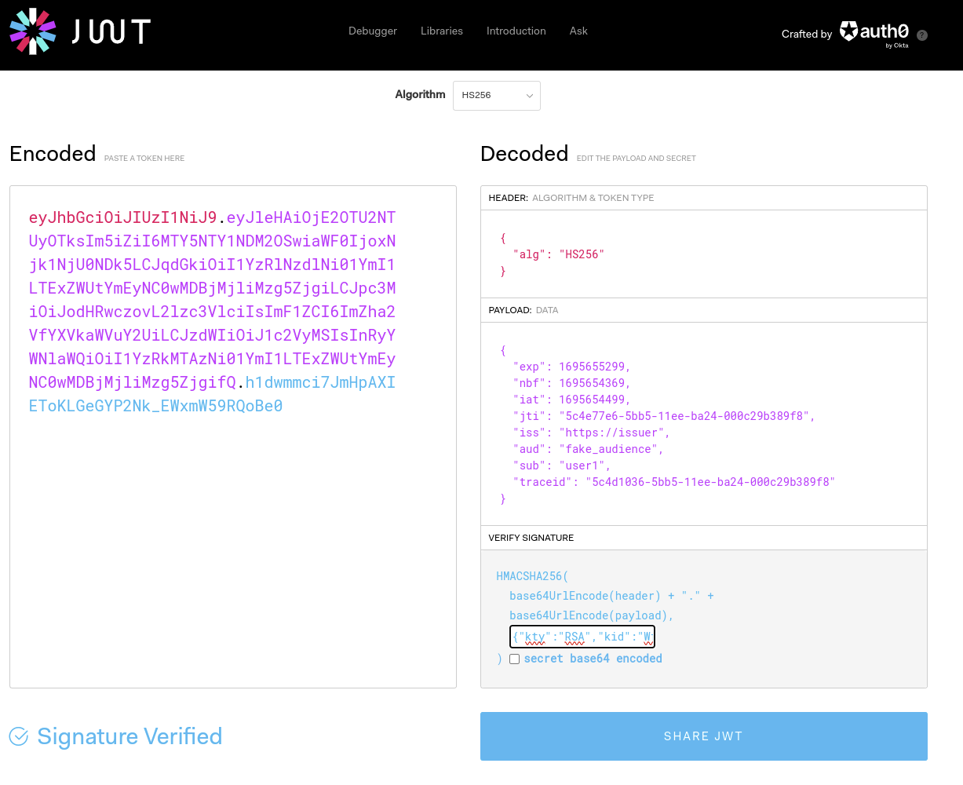Open the Ask section
This screenshot has width=963, height=785.
point(578,31)
